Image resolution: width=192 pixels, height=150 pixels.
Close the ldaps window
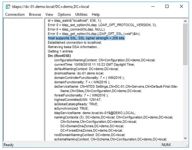click(182, 6)
